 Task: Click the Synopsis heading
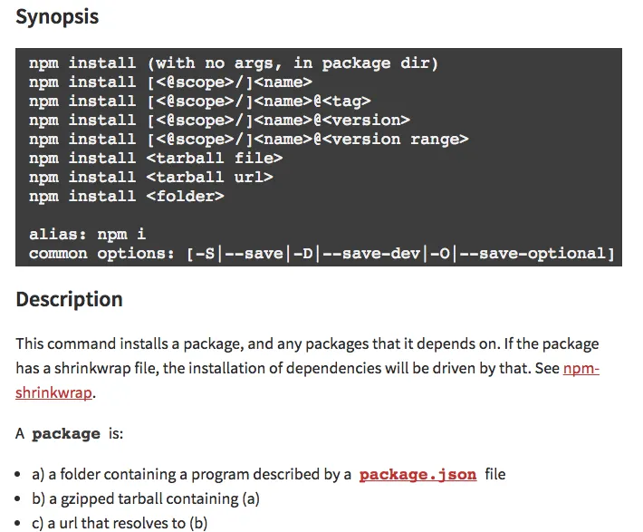57,17
